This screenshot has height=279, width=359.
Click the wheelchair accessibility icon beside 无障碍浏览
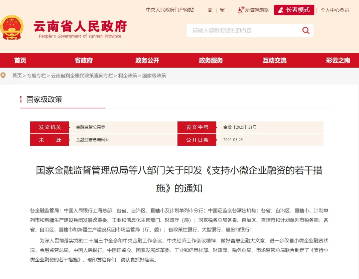click(240, 10)
